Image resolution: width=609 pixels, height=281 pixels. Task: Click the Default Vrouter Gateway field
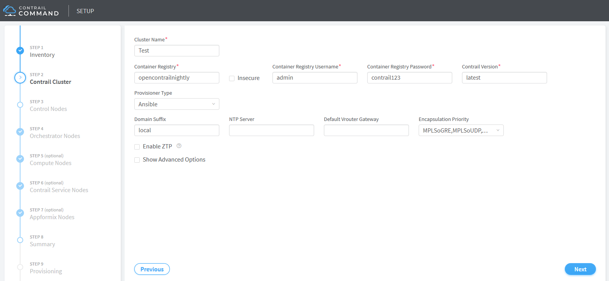[x=366, y=131]
